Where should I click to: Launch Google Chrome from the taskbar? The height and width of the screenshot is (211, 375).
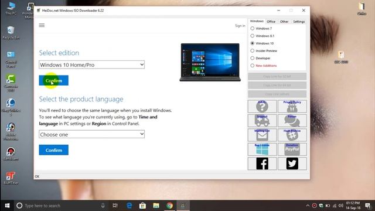pos(169,206)
